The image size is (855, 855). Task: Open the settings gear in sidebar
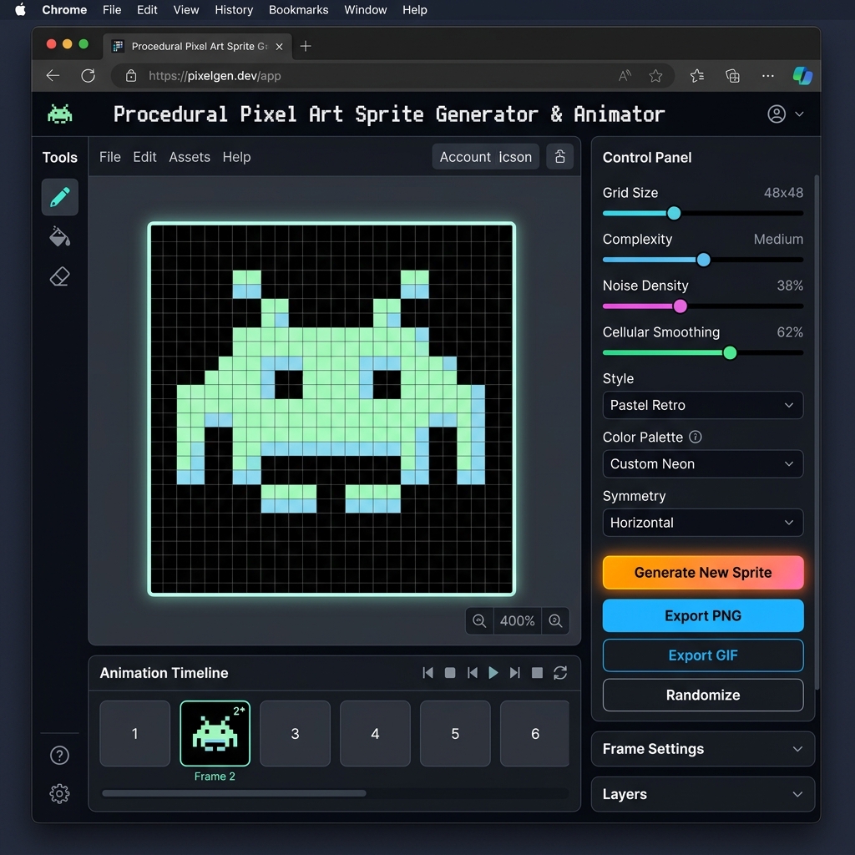pyautogui.click(x=59, y=793)
